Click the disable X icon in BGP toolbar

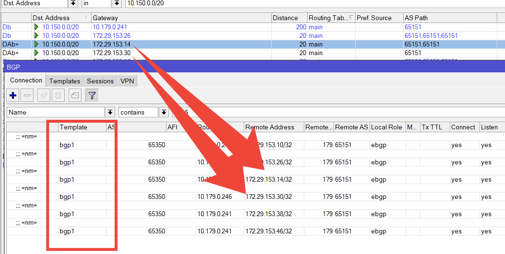pyautogui.click(x=58, y=95)
